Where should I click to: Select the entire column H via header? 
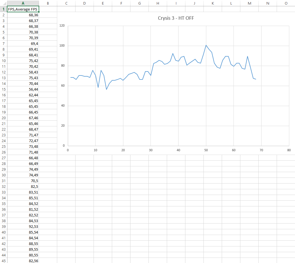coord(158,3)
